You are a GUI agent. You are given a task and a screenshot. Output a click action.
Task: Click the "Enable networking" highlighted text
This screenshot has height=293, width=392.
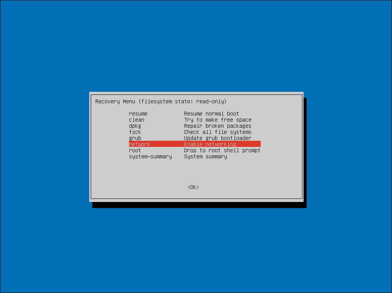click(x=210, y=144)
